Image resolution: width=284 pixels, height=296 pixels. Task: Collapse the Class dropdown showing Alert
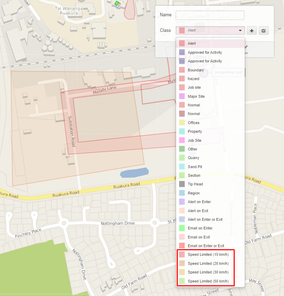pos(210,31)
